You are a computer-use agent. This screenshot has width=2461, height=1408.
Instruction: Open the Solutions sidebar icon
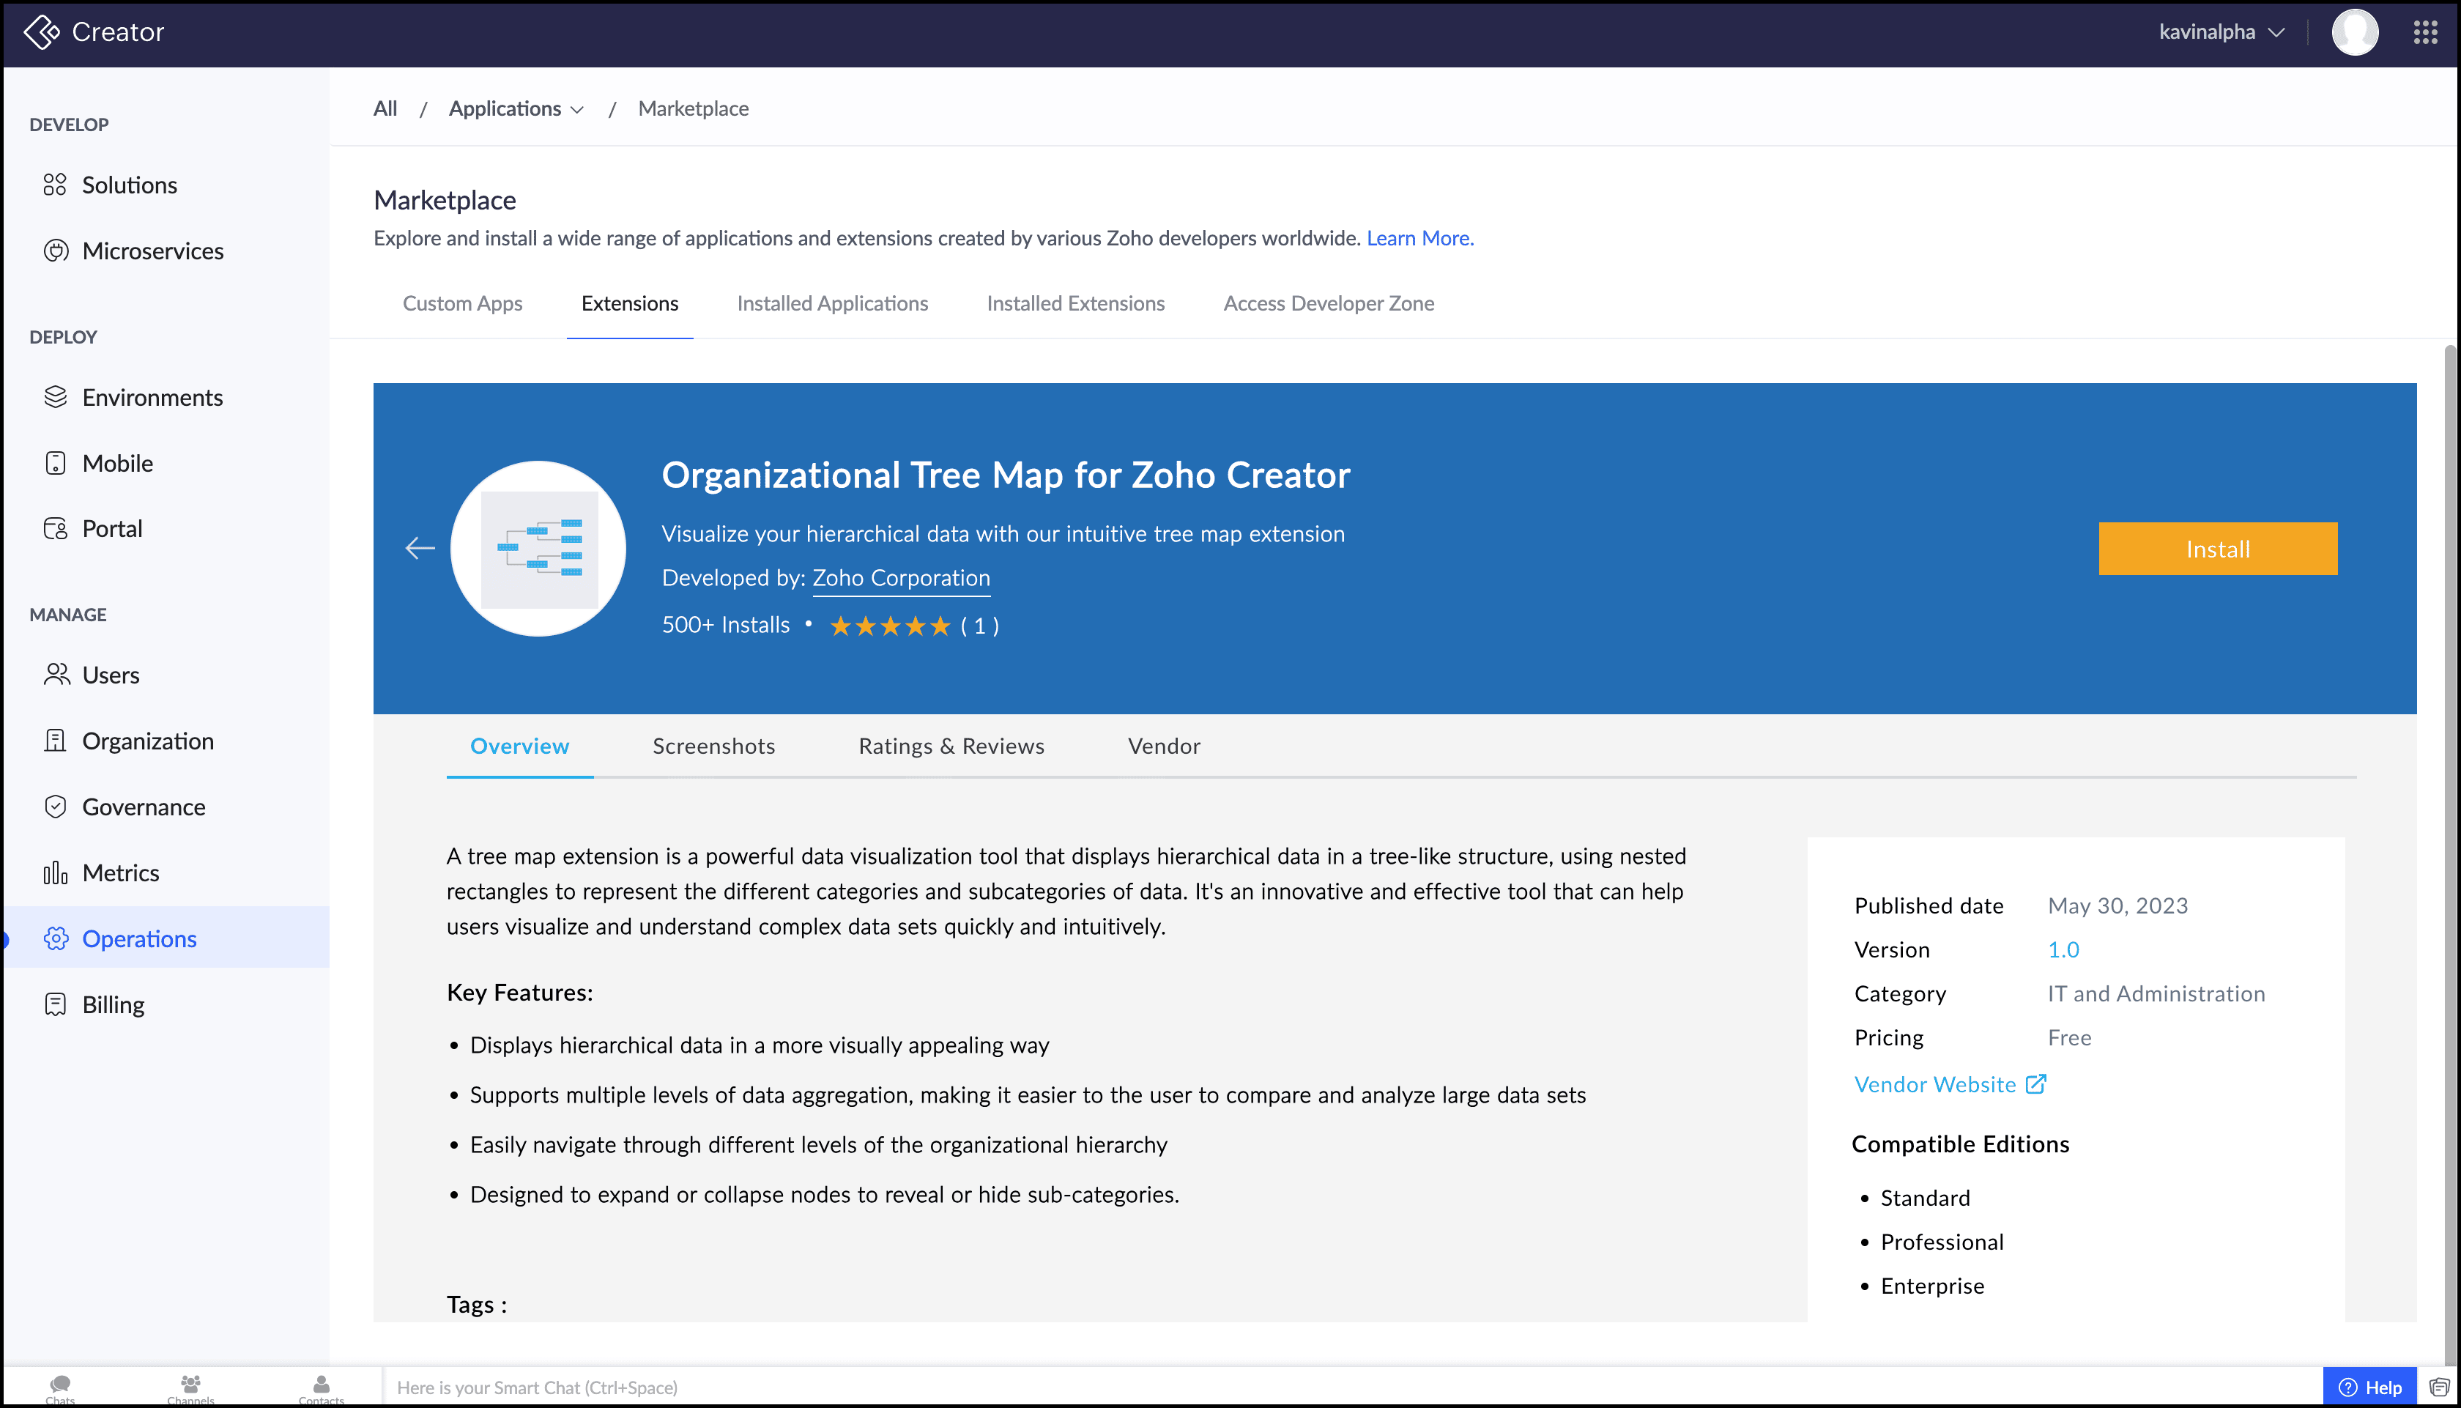55,185
